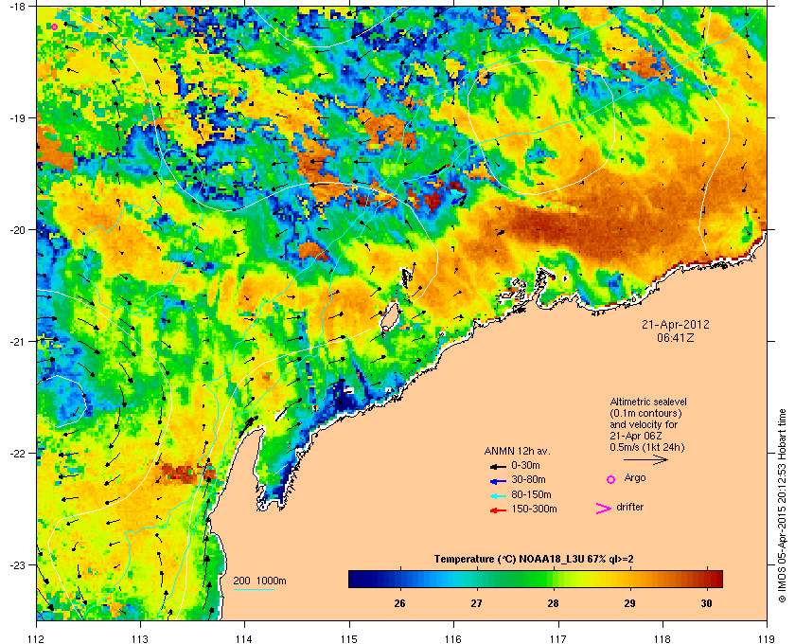The width and height of the screenshot is (795, 644).
Task: Click the longitude axis label 113
Action: point(140,639)
